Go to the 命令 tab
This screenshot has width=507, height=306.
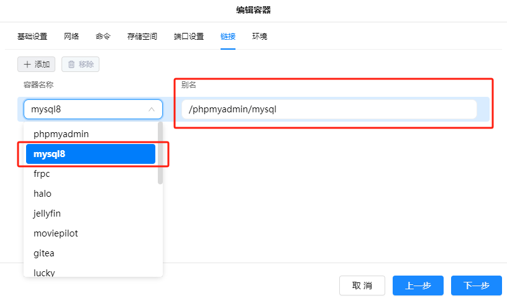[x=103, y=37]
